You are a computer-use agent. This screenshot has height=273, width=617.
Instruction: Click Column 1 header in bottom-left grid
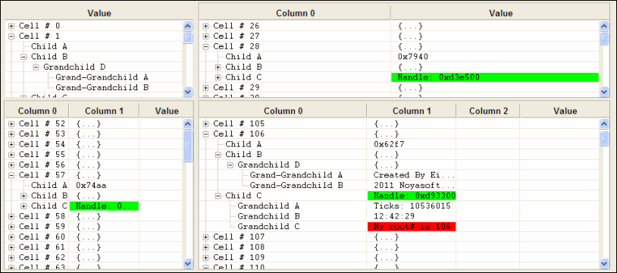click(105, 111)
